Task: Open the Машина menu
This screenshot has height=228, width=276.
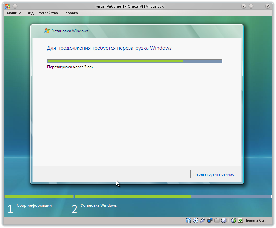Action: tap(14, 13)
